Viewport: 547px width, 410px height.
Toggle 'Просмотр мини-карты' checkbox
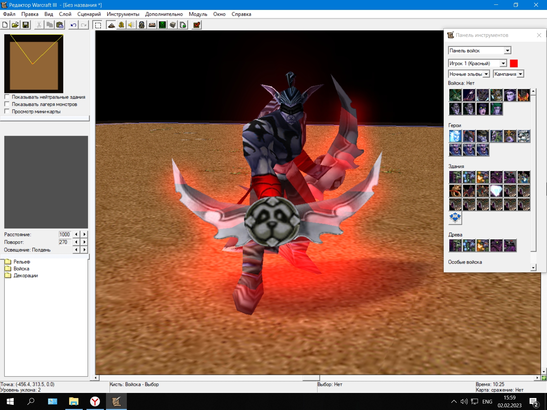point(7,111)
